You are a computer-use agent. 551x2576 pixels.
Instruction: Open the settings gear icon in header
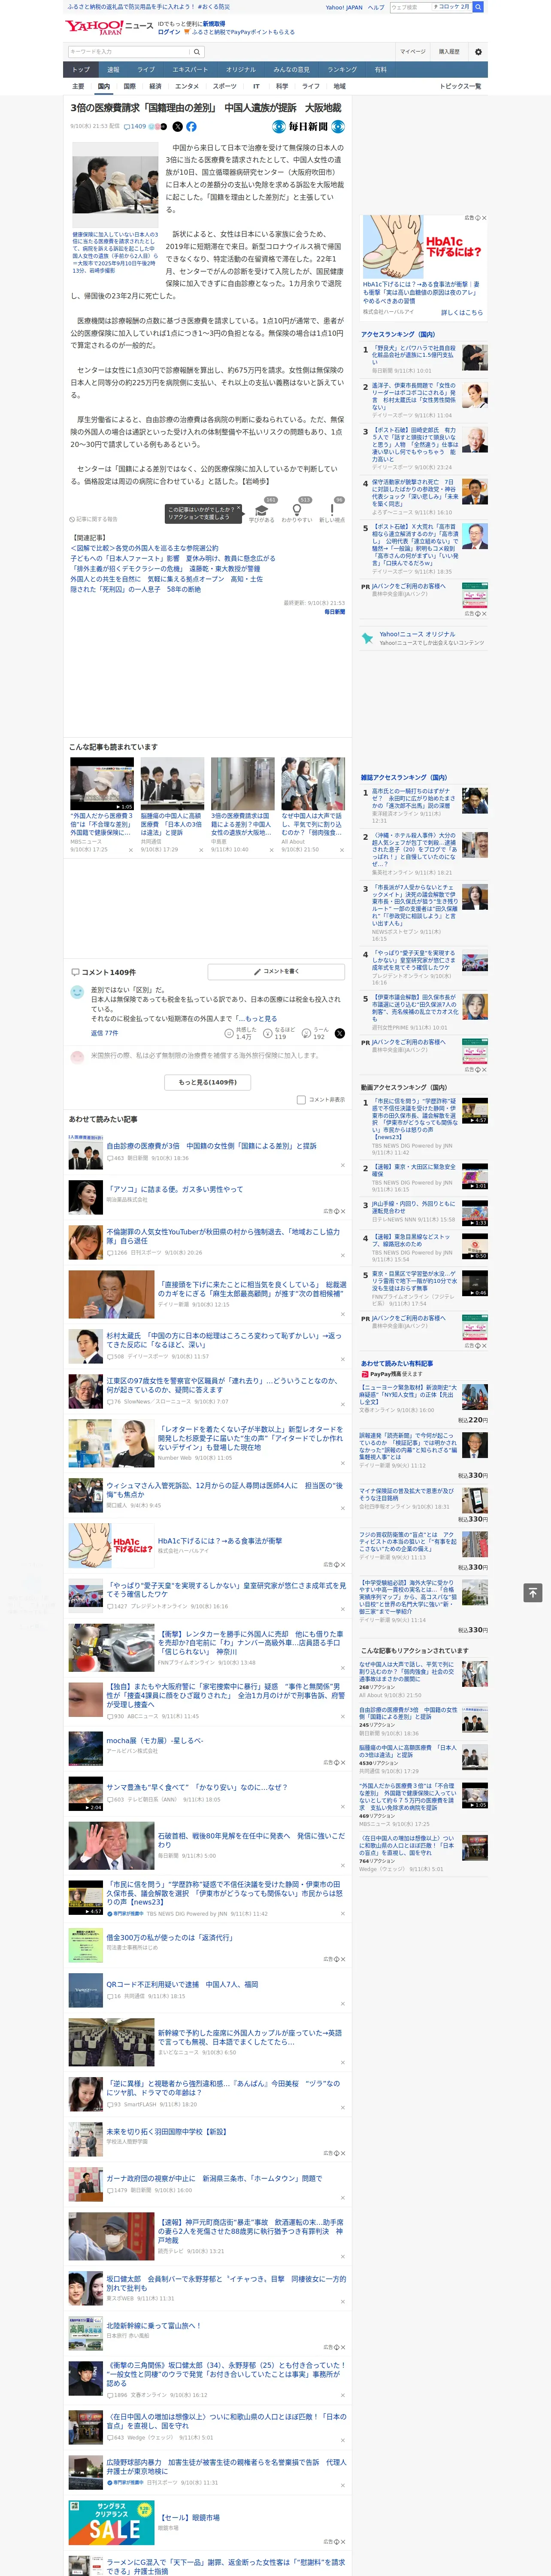[x=478, y=52]
